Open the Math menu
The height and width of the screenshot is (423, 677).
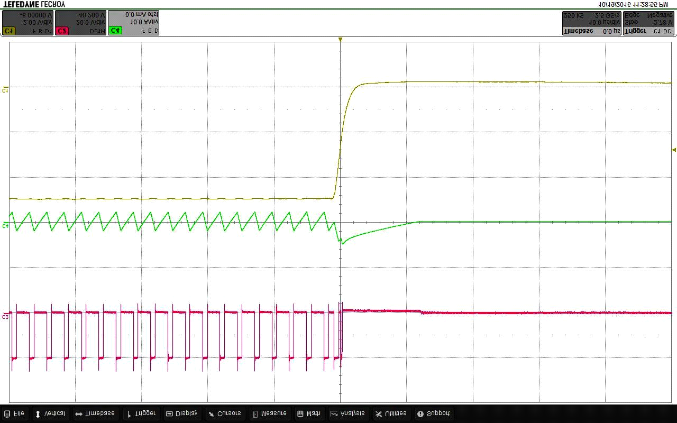[x=309, y=413]
